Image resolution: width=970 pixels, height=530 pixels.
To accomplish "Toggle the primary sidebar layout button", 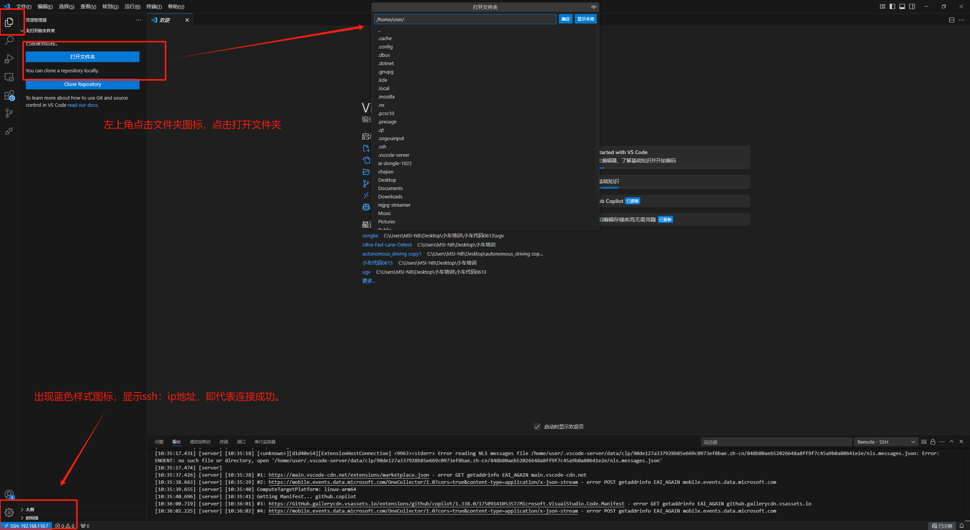I will [x=892, y=6].
